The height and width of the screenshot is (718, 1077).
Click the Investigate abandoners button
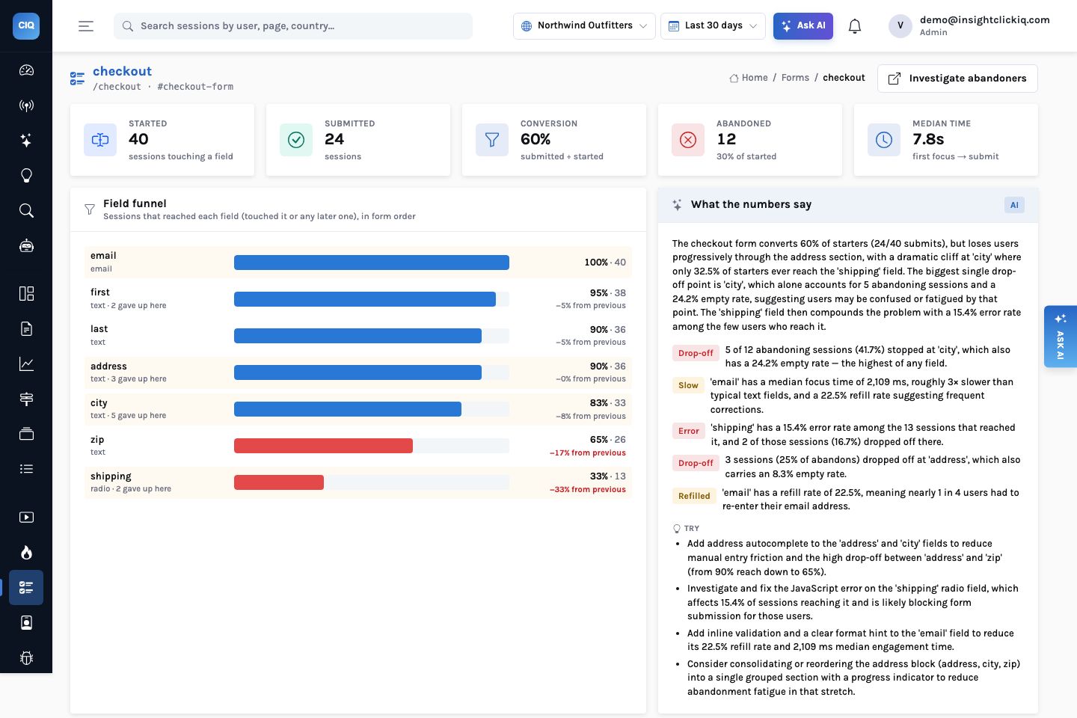pos(957,79)
